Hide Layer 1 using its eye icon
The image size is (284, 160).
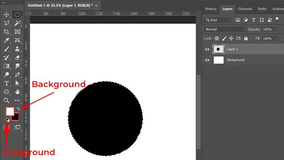[x=207, y=49]
